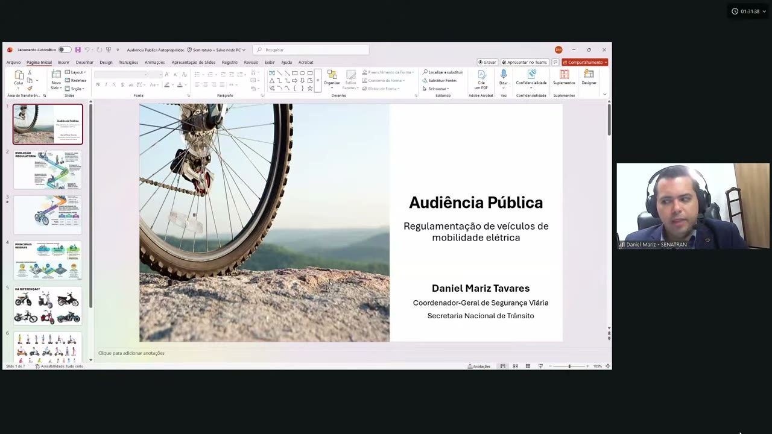Click the Italic (I) formatting button

[x=106, y=84]
